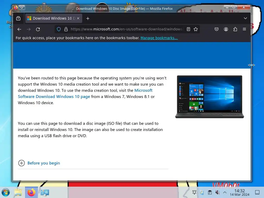Reload the current page

point(38,29)
